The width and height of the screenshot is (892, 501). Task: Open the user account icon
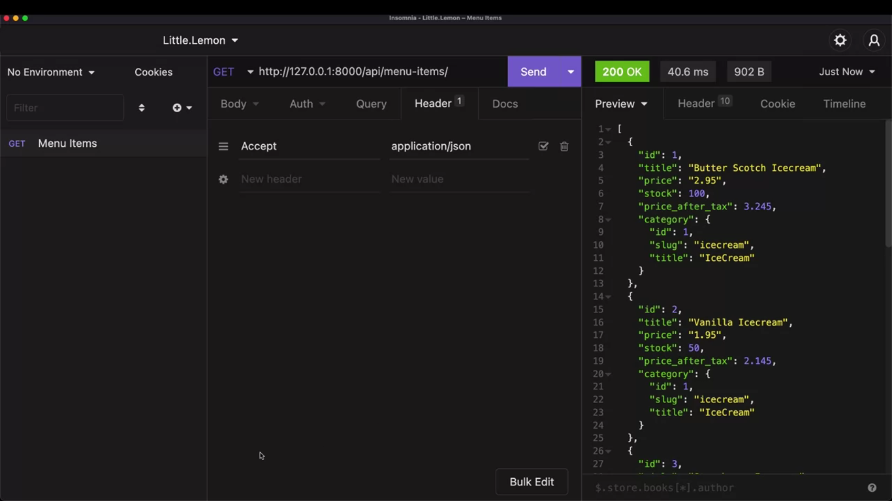click(874, 40)
